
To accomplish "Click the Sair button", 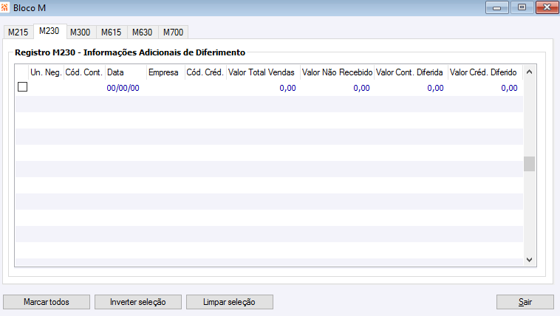I will pyautogui.click(x=525, y=302).
